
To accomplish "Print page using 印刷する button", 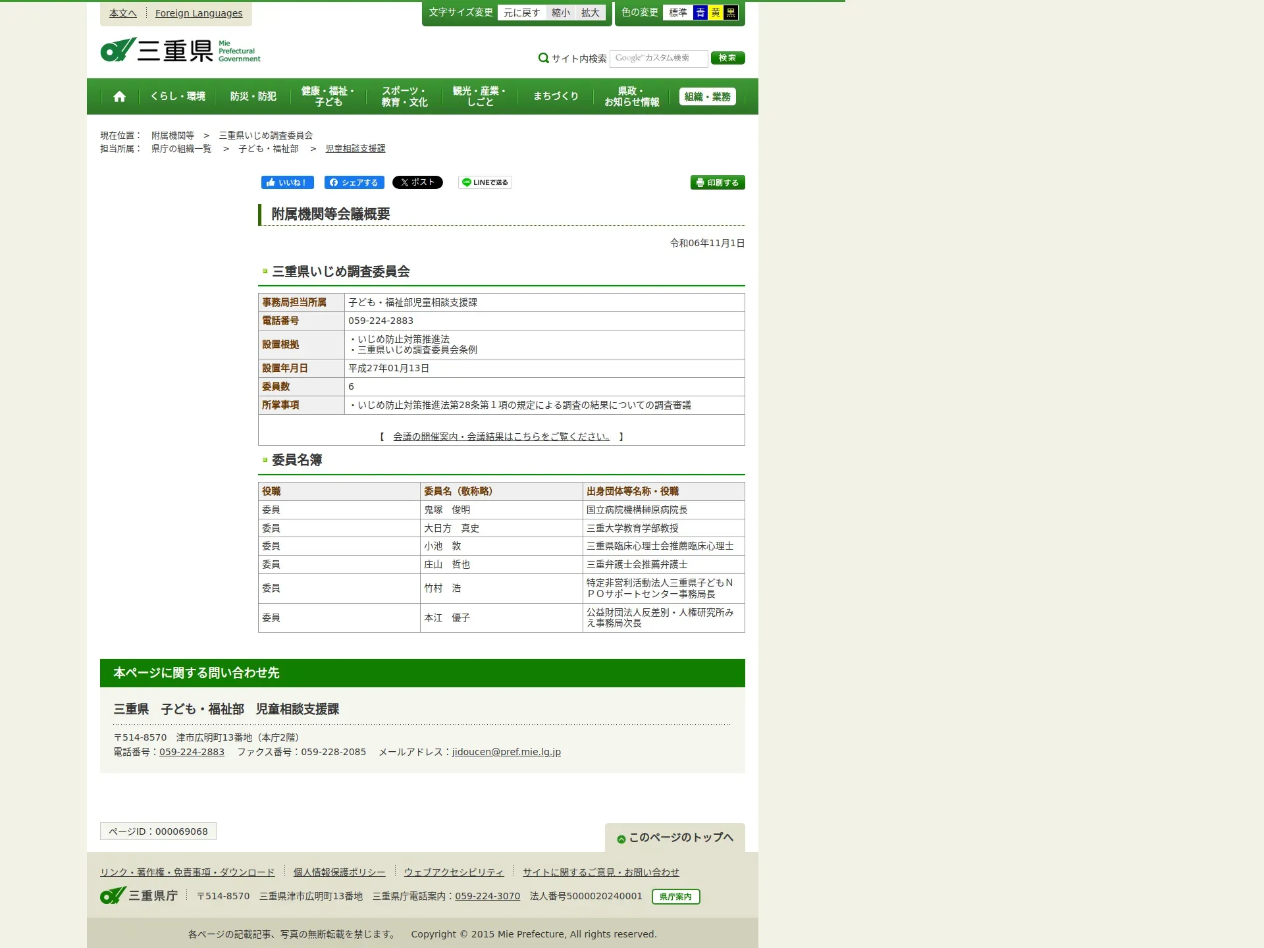I will point(717,182).
